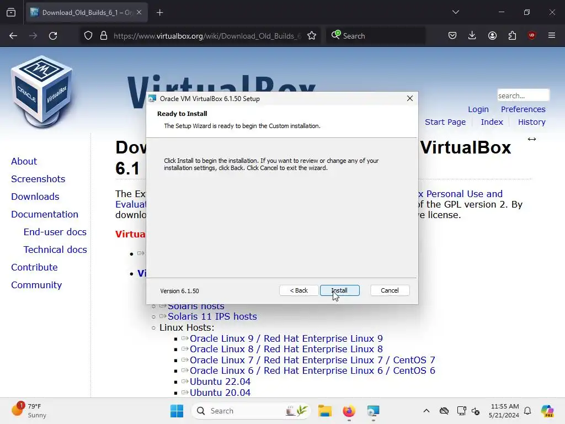The height and width of the screenshot is (424, 565).
Task: Open Oracle Linux 7 / CentOS 7 link
Action: pos(312,360)
